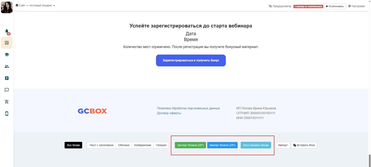Screen dimensions: 371x167
Task: Click the 'Вставить блок' paste button
Action: (x=304, y=145)
